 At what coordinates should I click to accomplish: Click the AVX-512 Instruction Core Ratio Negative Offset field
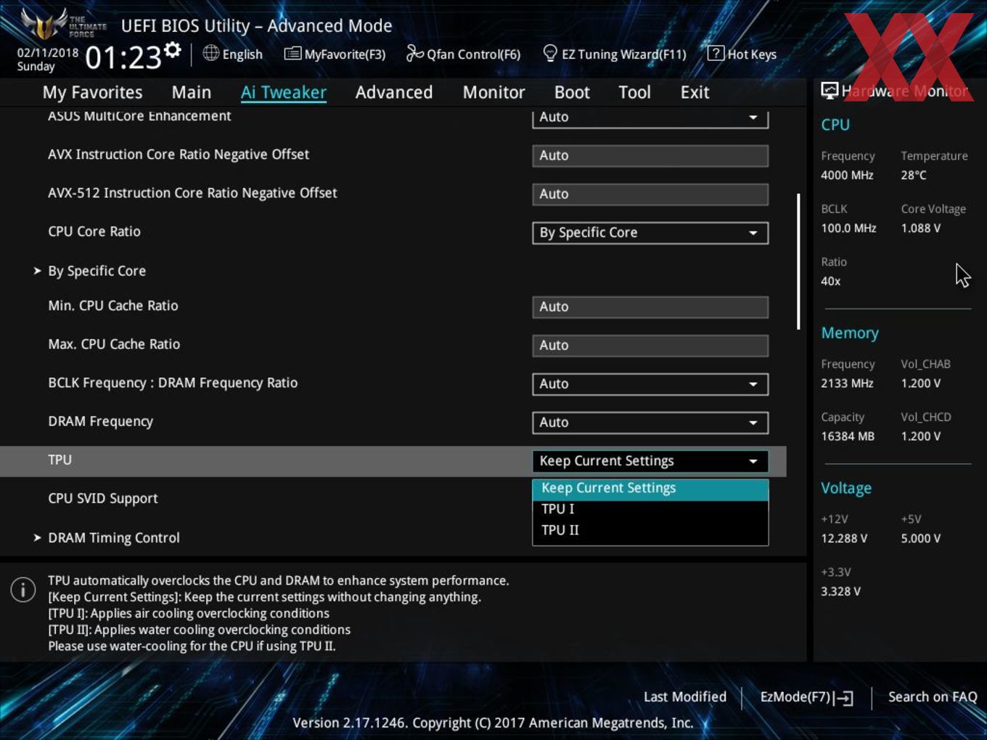pyautogui.click(x=650, y=194)
